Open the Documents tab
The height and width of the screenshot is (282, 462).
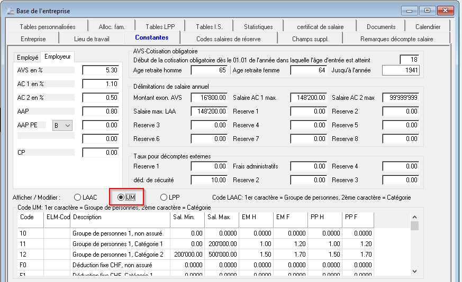pos(381,27)
